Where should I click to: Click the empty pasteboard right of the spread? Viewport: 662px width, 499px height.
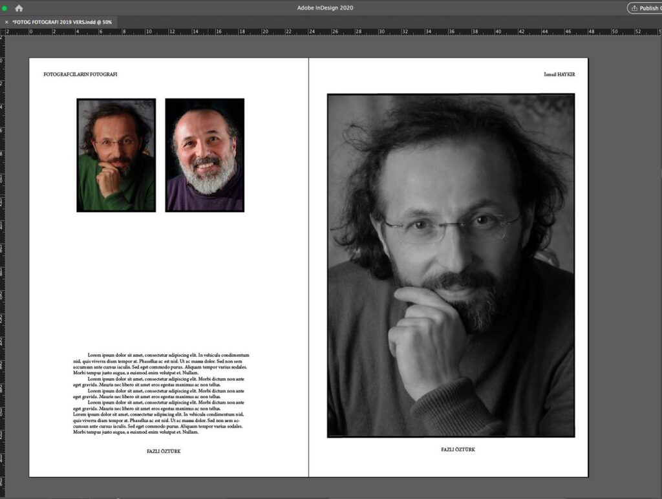coord(624,259)
